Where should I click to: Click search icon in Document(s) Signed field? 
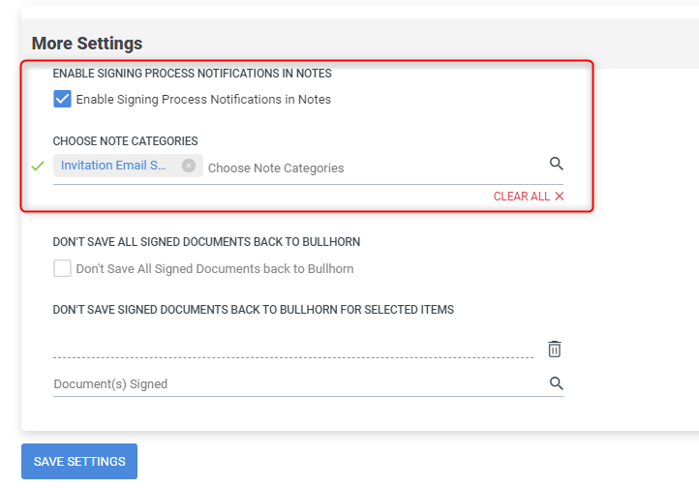[x=557, y=383]
